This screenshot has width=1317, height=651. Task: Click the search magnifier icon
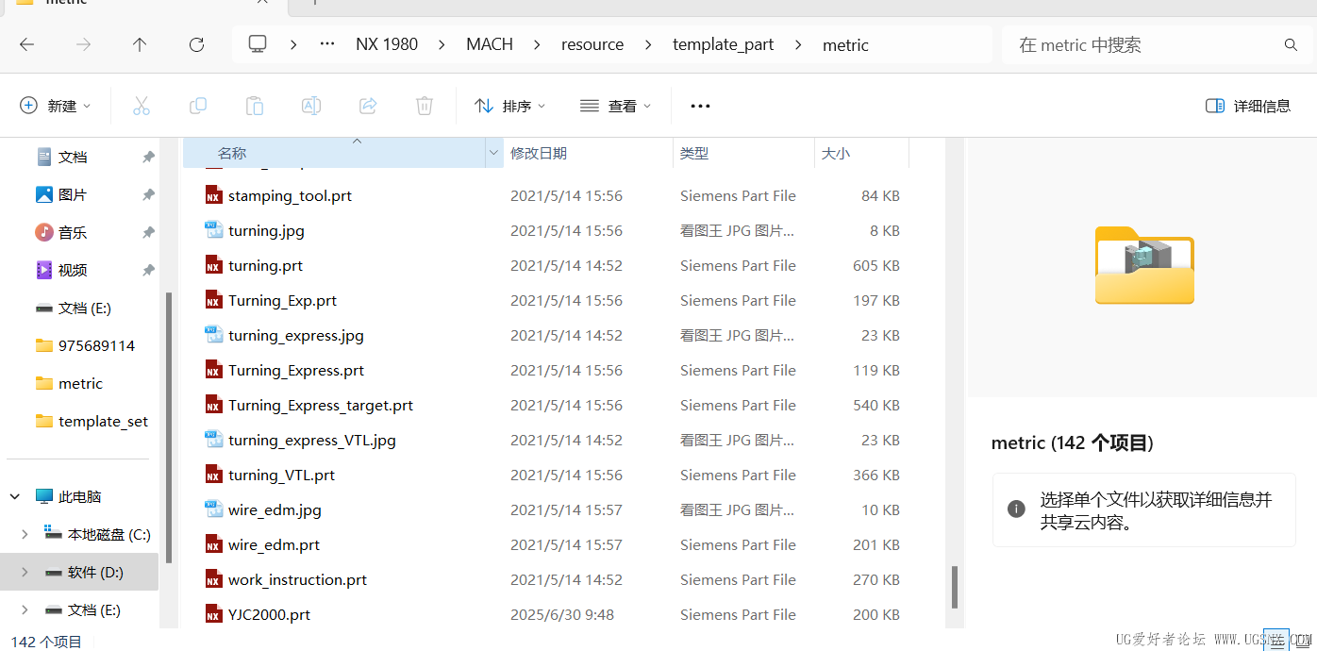[1291, 44]
